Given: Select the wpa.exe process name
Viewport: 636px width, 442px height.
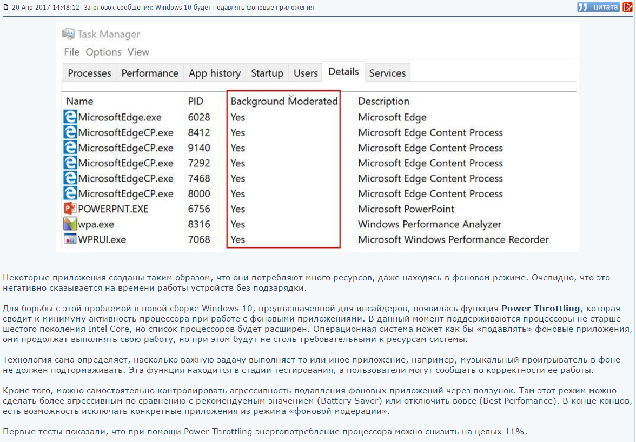Looking at the screenshot, I should (96, 224).
